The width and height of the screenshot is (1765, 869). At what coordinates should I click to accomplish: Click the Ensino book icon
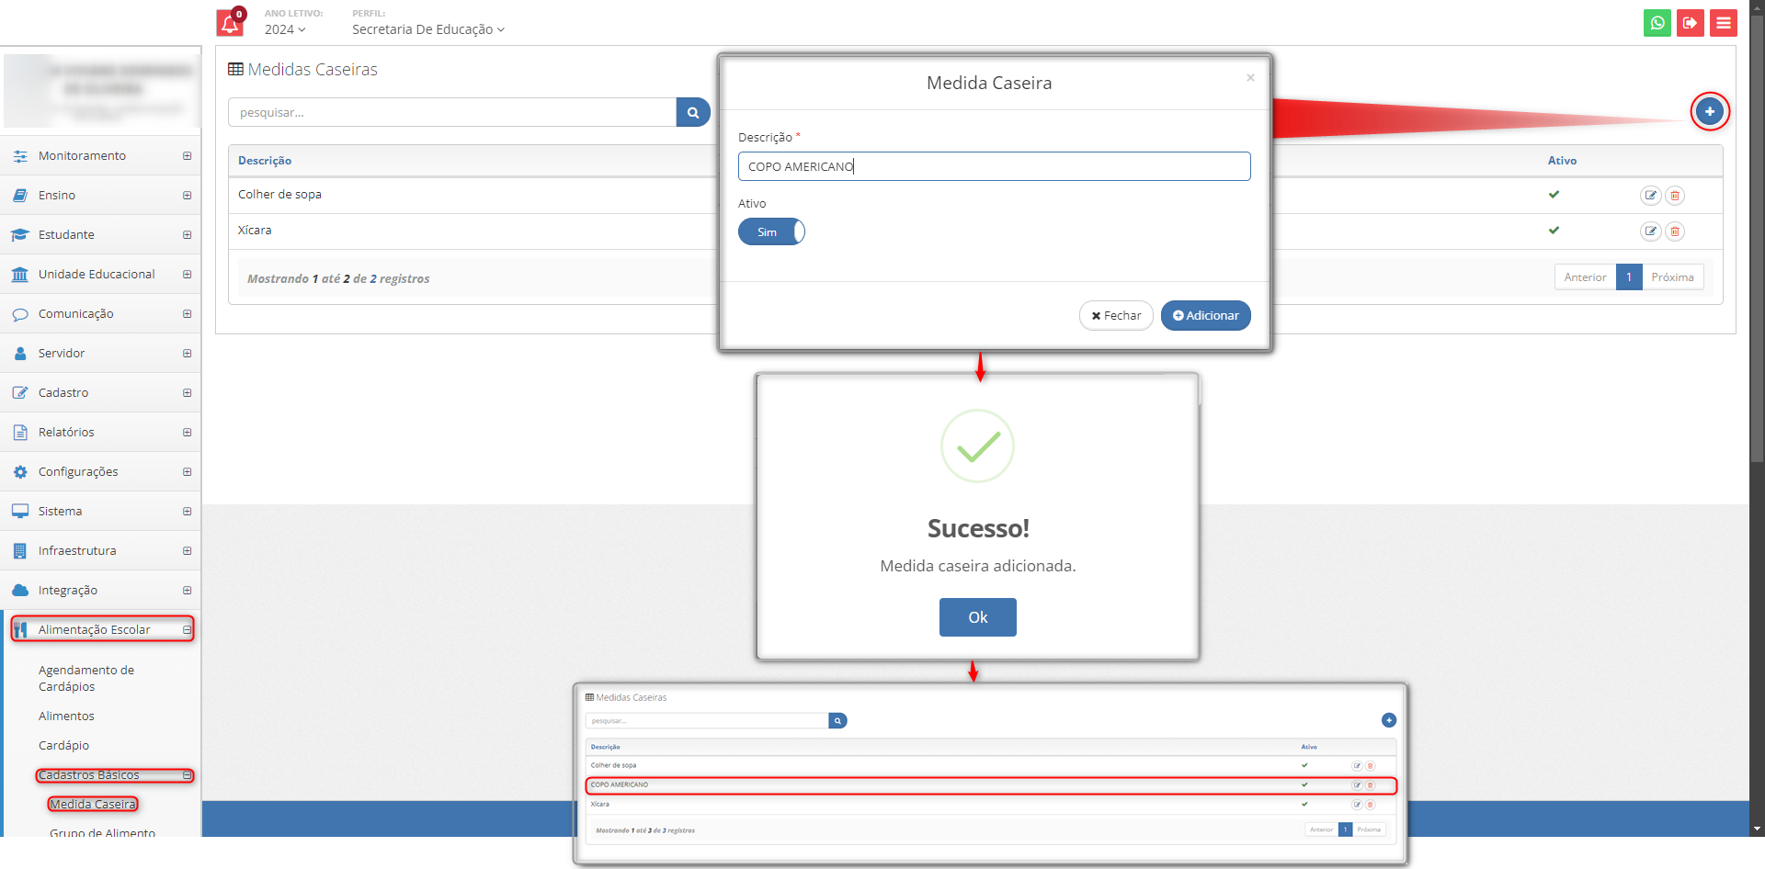(20, 196)
